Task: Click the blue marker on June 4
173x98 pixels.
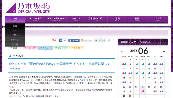Action: pyautogui.click(x=143, y=64)
